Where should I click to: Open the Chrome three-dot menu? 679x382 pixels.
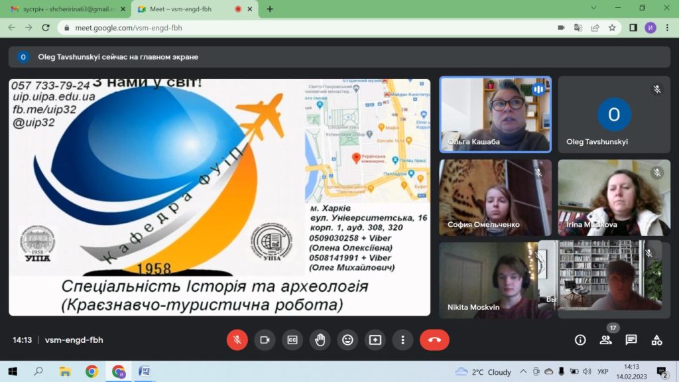(667, 28)
